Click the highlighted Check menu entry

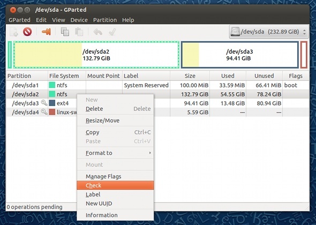point(115,185)
